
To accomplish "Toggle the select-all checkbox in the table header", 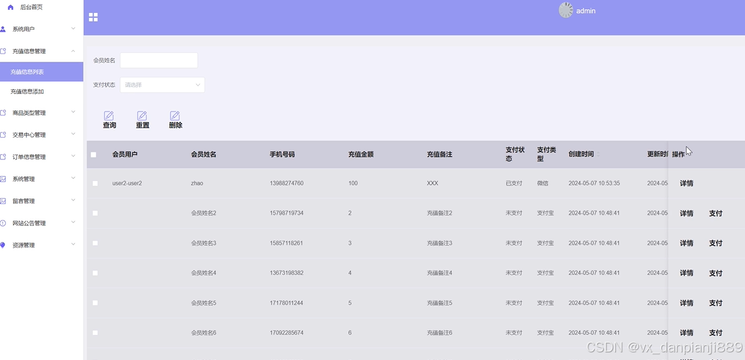I will (94, 155).
